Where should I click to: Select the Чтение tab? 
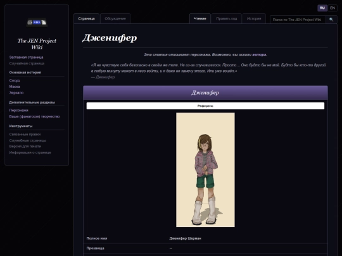click(x=200, y=19)
